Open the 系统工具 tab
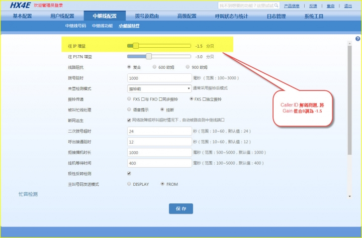The width and height of the screenshot is (362, 238). point(314,16)
